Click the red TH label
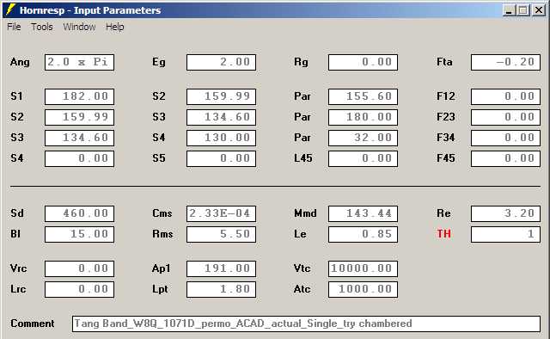This screenshot has height=339, width=550. [x=443, y=234]
